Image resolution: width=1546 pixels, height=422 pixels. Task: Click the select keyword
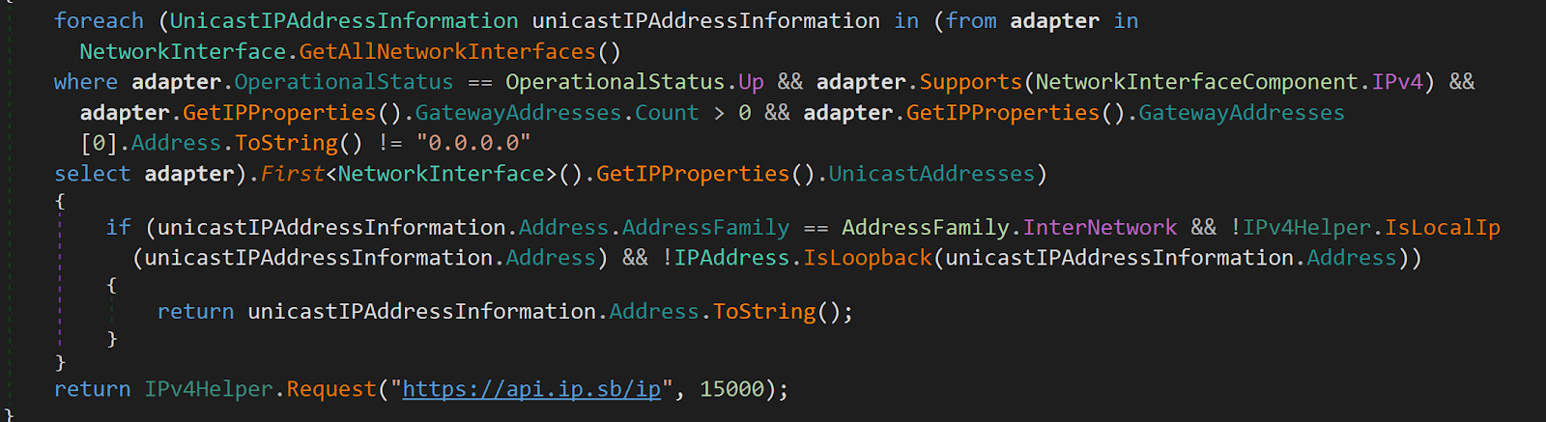(x=92, y=174)
